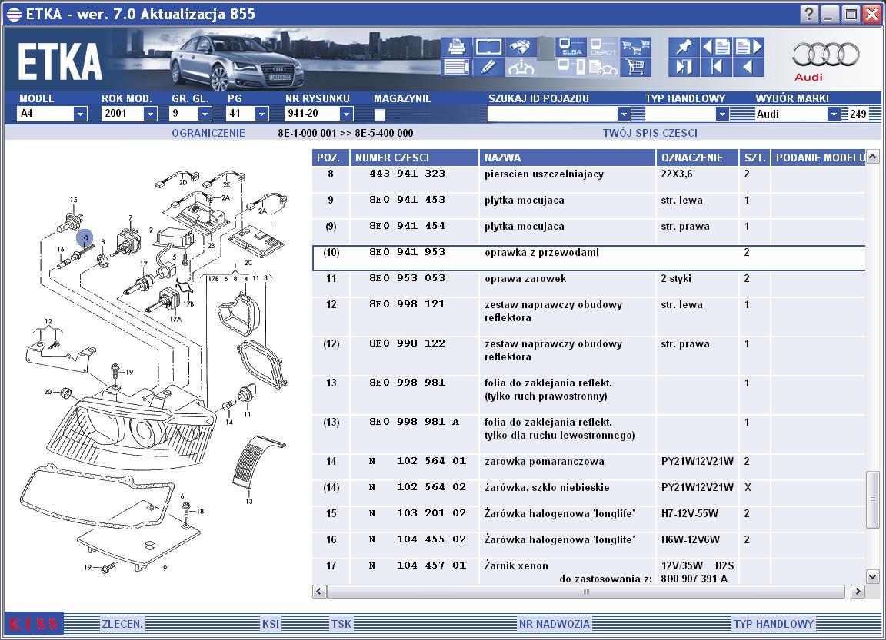Click the horizontal scroll left arrow
886x640 pixels.
pos(319,592)
